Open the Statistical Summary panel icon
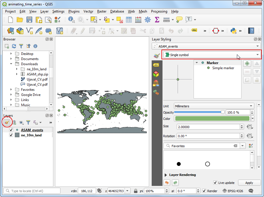This screenshot has width=264, height=197. click(157, 20)
